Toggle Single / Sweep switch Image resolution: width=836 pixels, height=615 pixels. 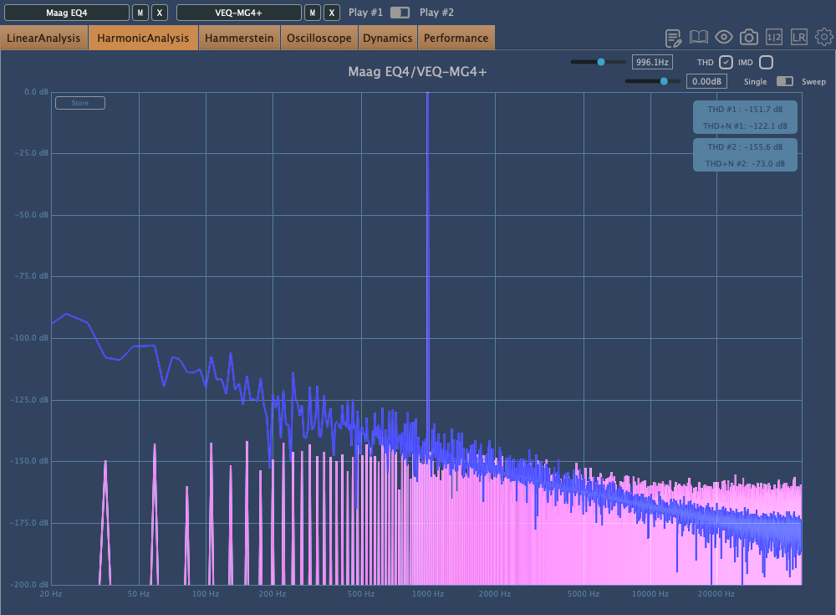[785, 82]
